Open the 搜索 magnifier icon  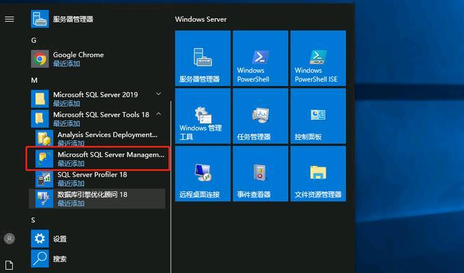[x=40, y=259]
